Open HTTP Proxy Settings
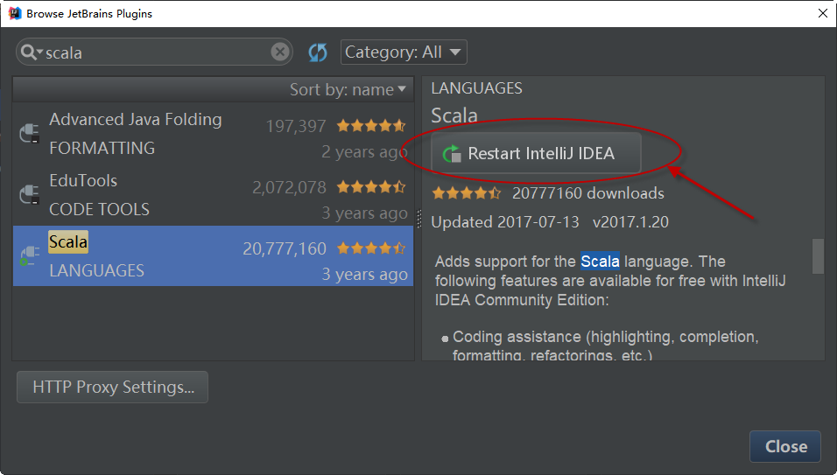This screenshot has width=837, height=475. point(112,387)
